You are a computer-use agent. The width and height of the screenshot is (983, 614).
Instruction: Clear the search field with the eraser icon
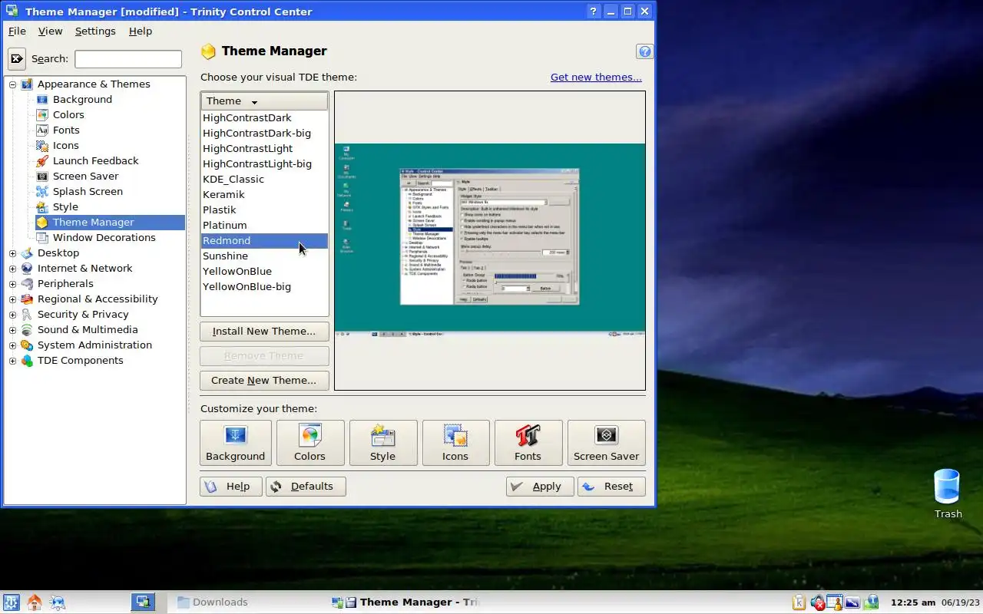[x=17, y=58]
